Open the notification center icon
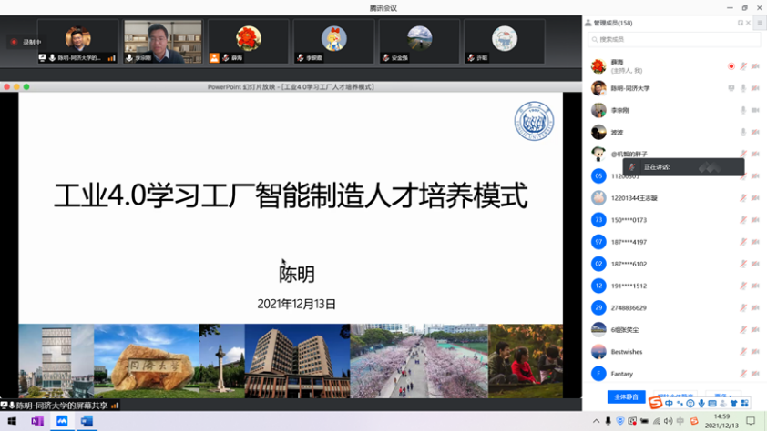The height and width of the screenshot is (431, 767). point(751,422)
